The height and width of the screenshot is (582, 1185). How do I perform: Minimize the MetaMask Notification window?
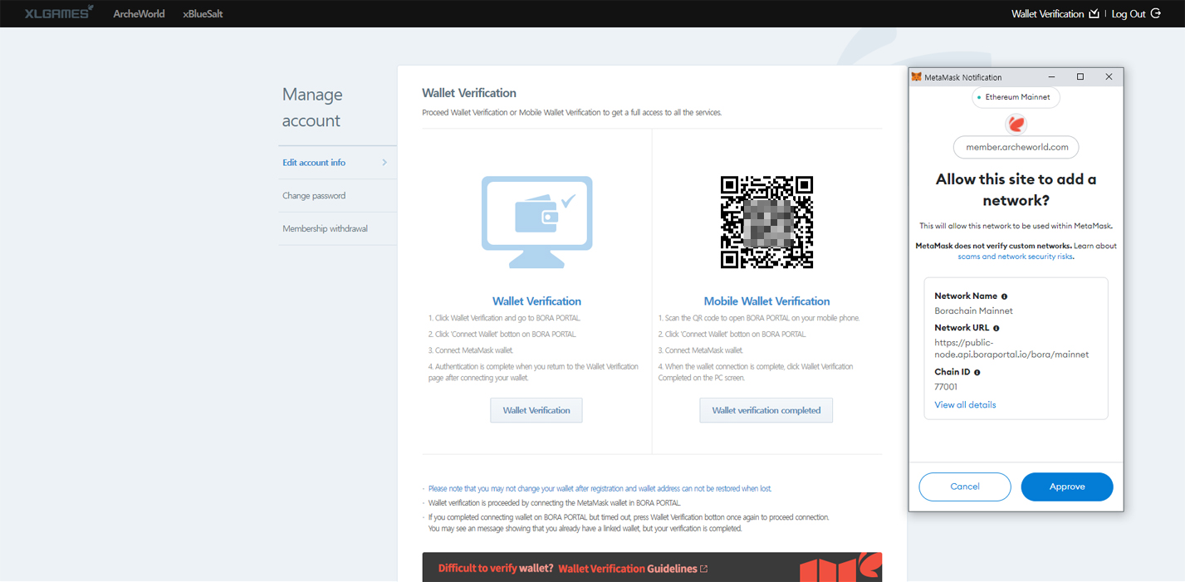pyautogui.click(x=1051, y=77)
